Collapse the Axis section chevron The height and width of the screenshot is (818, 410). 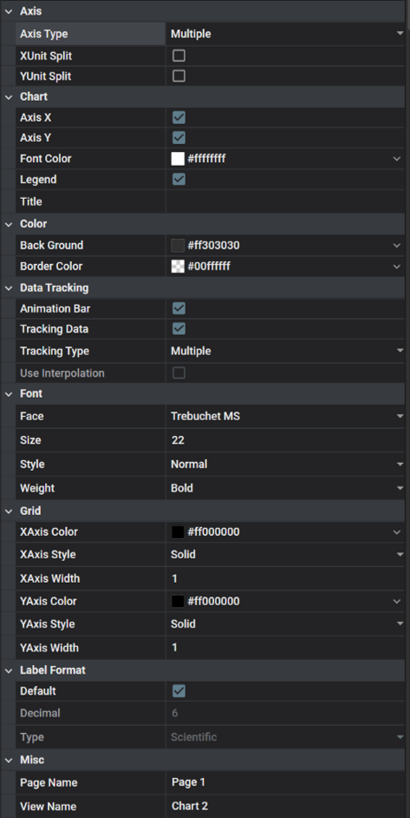[x=9, y=11]
